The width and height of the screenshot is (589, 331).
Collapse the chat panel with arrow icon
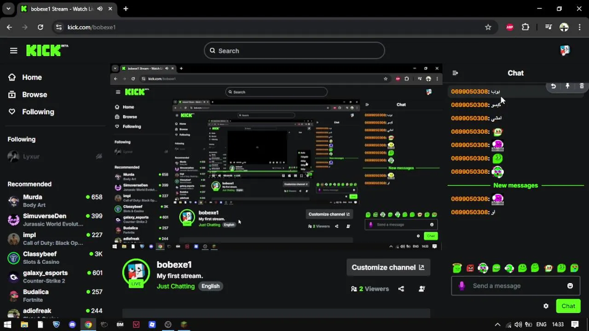(x=455, y=73)
